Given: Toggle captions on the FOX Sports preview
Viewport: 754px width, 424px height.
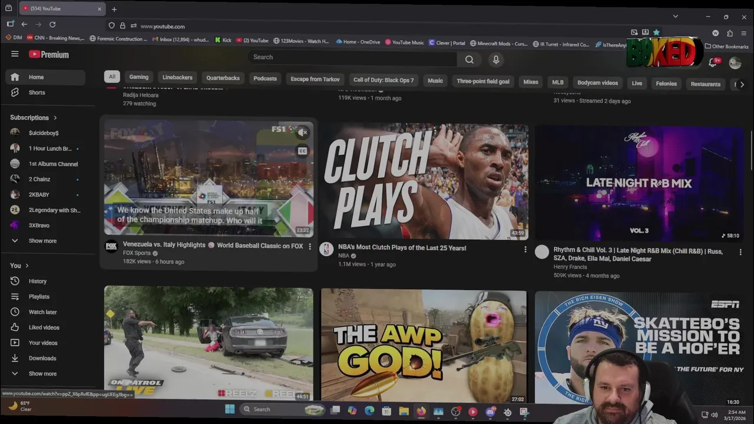Looking at the screenshot, I should pos(302,151).
